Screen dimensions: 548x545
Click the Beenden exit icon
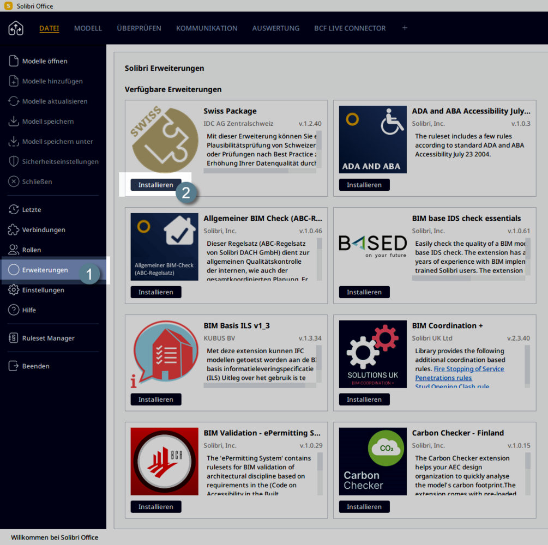pos(13,366)
